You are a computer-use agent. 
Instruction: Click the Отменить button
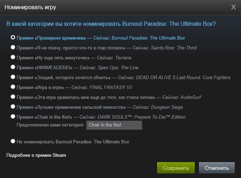(217, 168)
